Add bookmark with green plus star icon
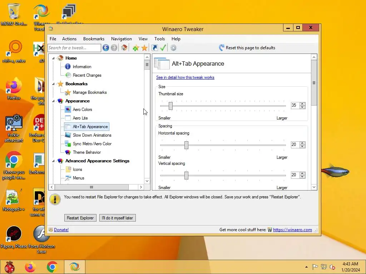The image size is (366, 274). coord(136,48)
